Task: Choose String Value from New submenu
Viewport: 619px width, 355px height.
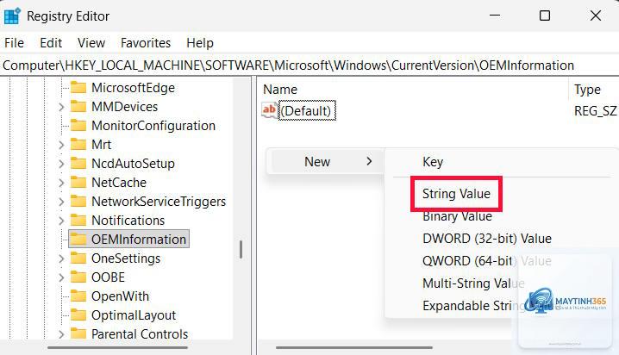Action: point(456,194)
